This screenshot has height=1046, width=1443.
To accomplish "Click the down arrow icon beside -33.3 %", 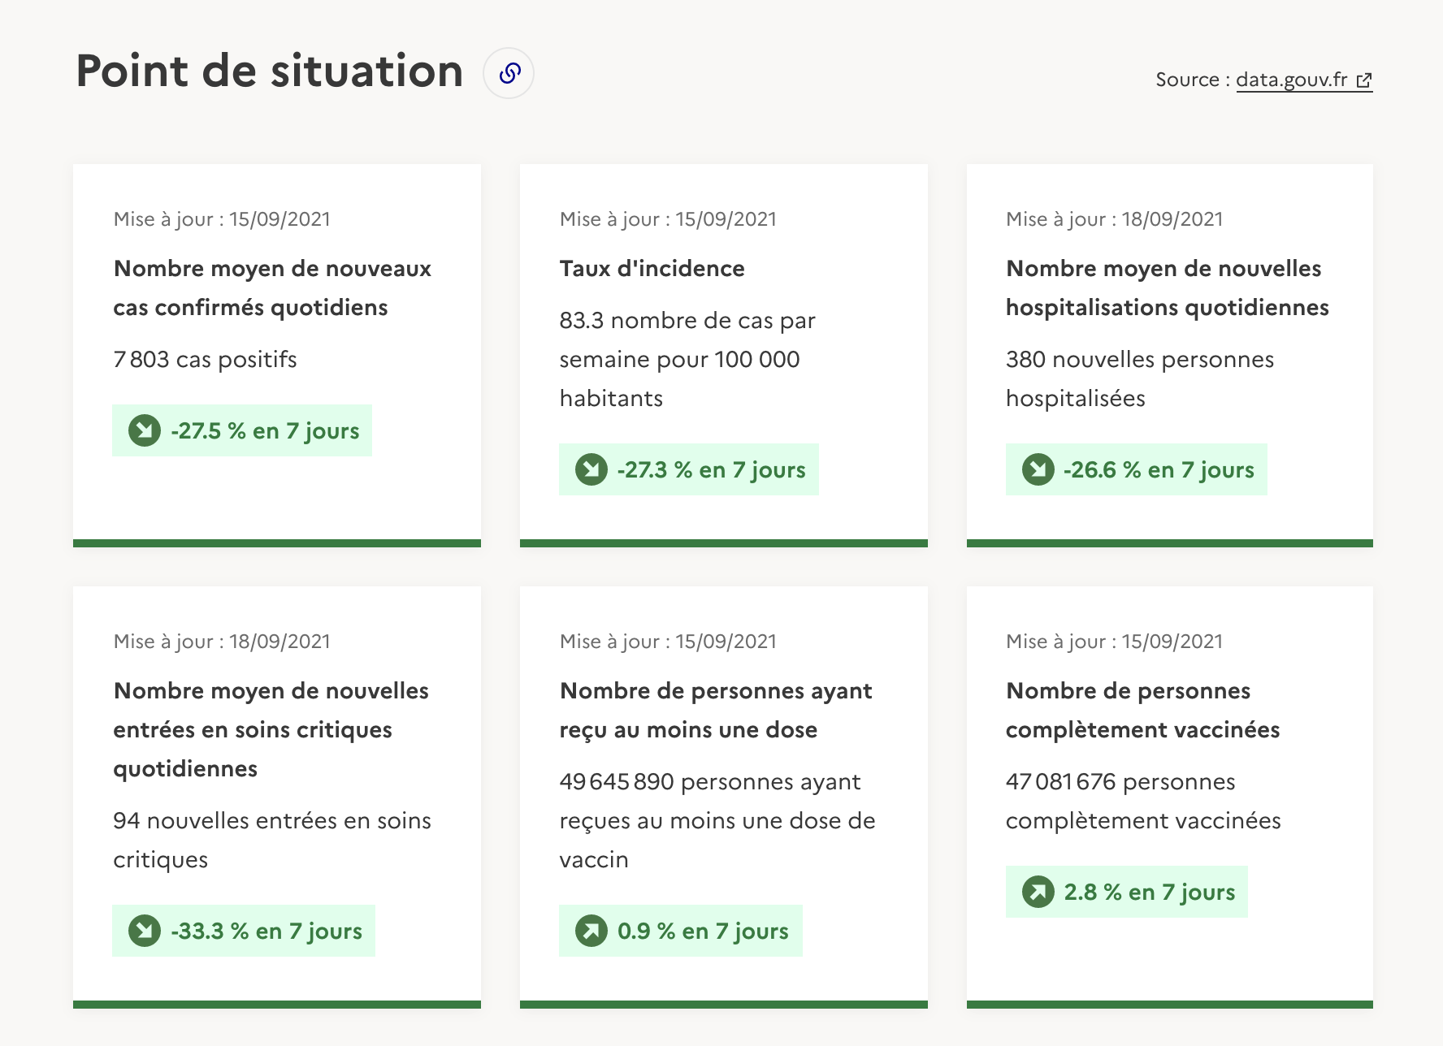I will tap(145, 931).
